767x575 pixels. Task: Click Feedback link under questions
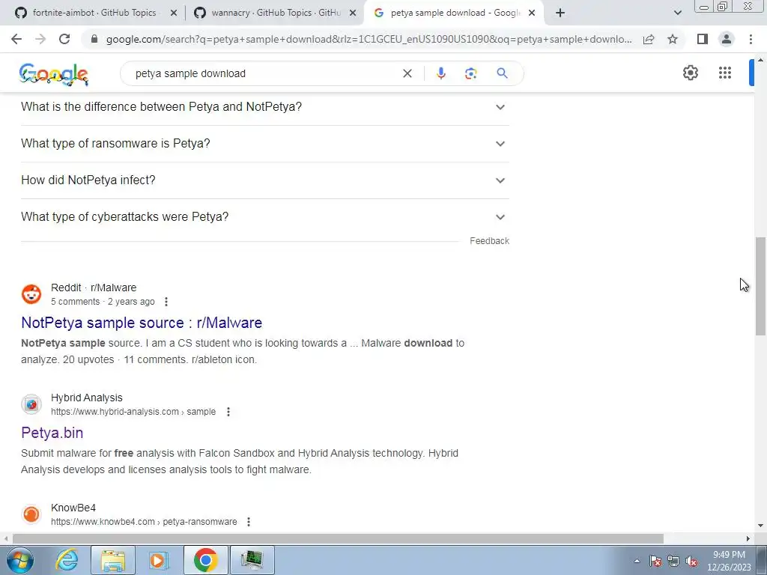[489, 240]
